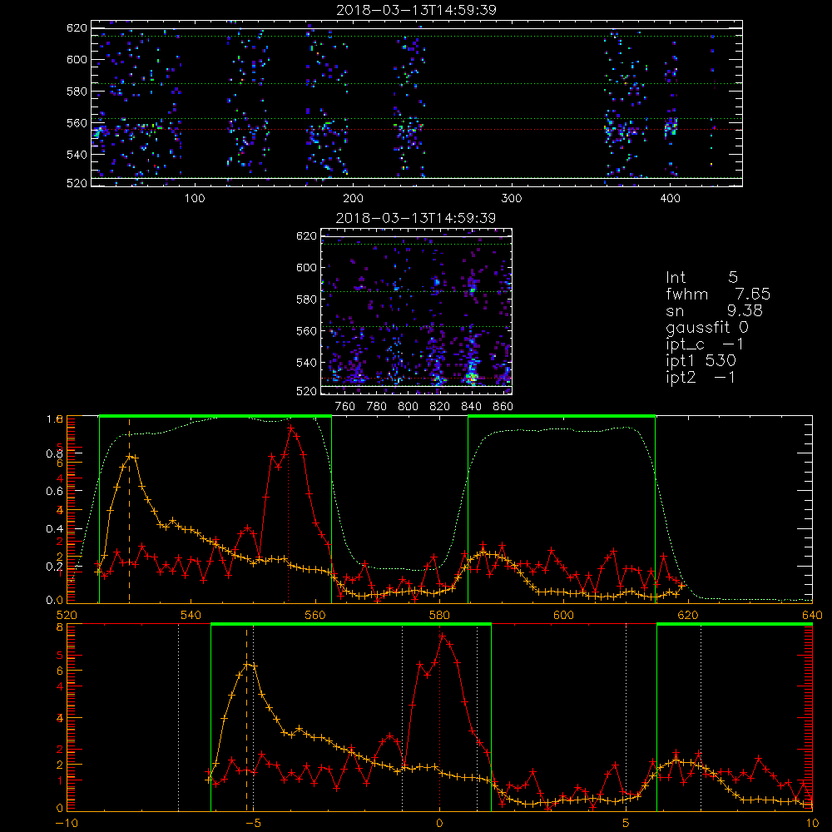
Task: Select the 'sn 9.38' readout
Action: pyautogui.click(x=714, y=310)
